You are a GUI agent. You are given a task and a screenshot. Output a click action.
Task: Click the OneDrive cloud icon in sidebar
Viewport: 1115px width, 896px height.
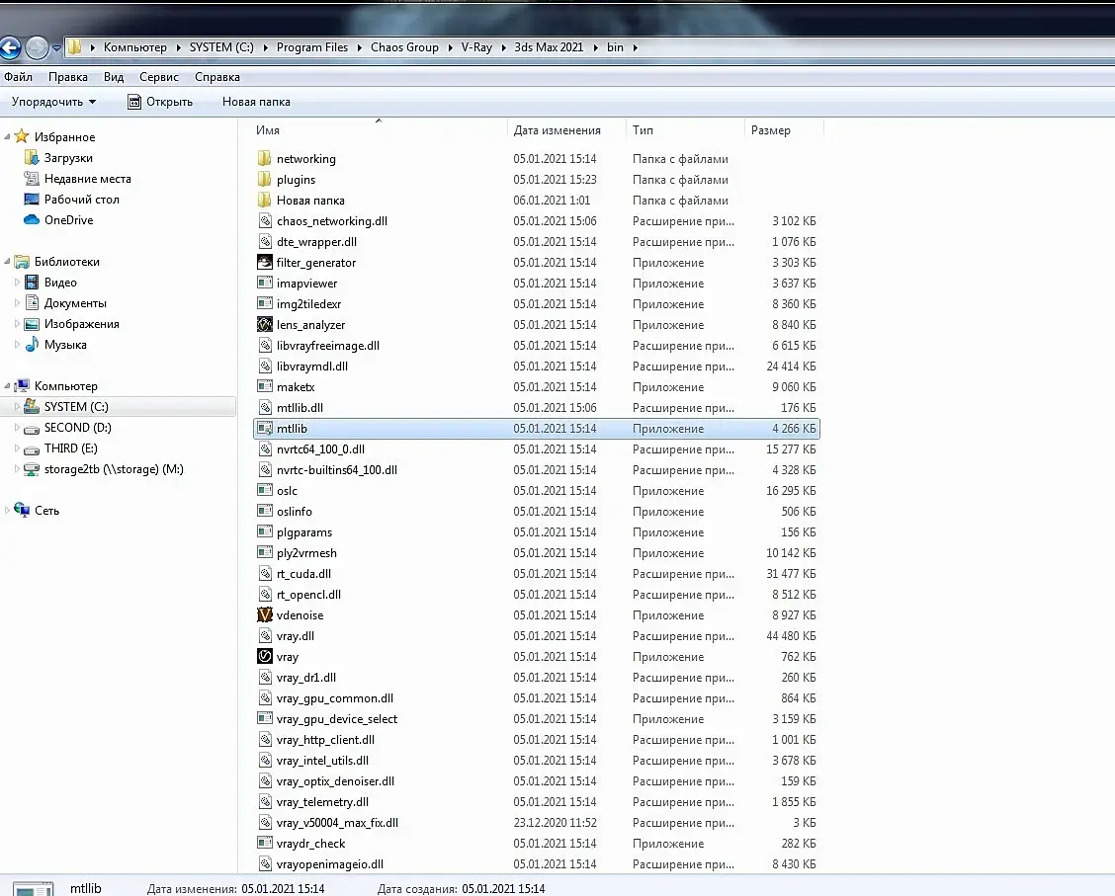(x=32, y=220)
